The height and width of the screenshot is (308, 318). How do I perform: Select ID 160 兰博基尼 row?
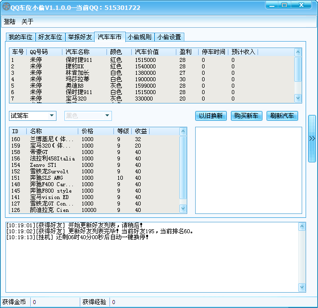95,139
